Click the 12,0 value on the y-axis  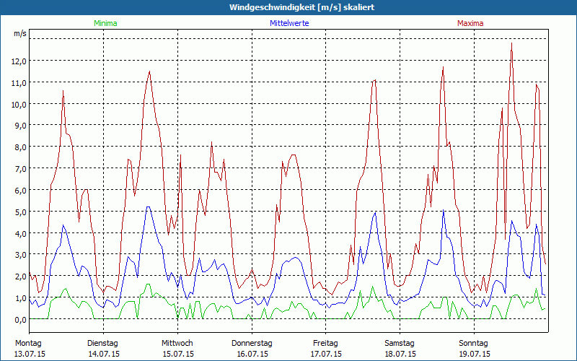[x=19, y=61]
